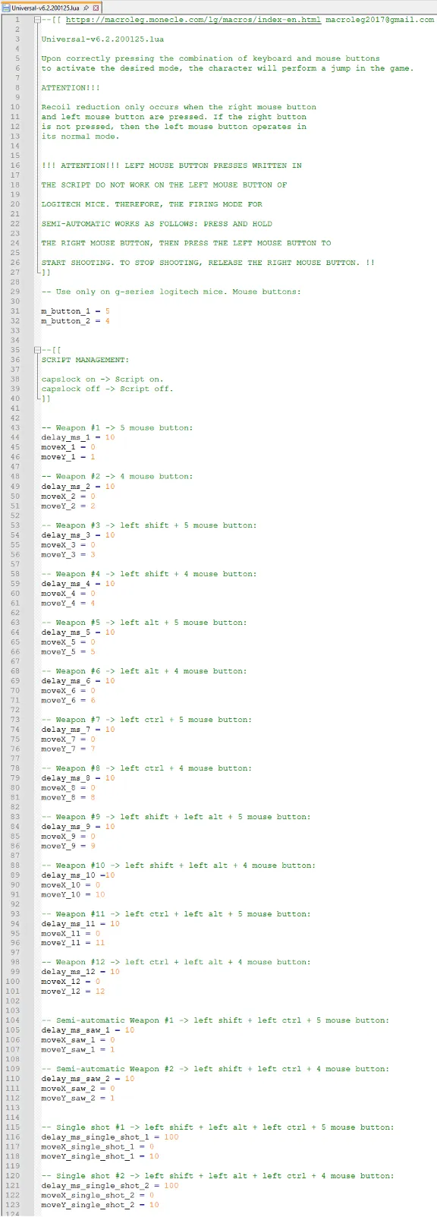Place cursor on m_button_2 value 4
437x1217 pixels.
[x=108, y=321]
